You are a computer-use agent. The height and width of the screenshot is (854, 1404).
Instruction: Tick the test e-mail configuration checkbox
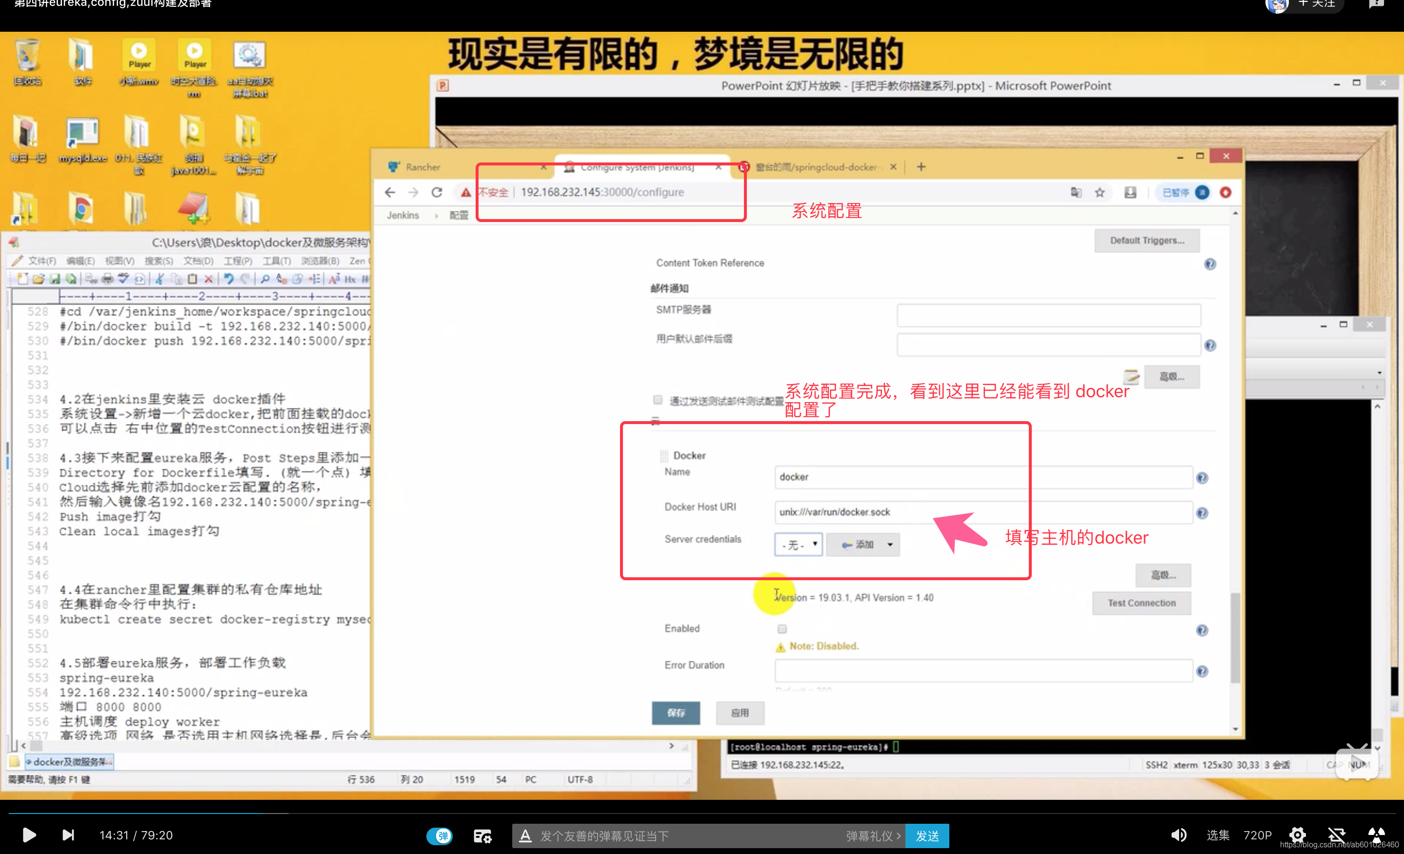(x=658, y=400)
